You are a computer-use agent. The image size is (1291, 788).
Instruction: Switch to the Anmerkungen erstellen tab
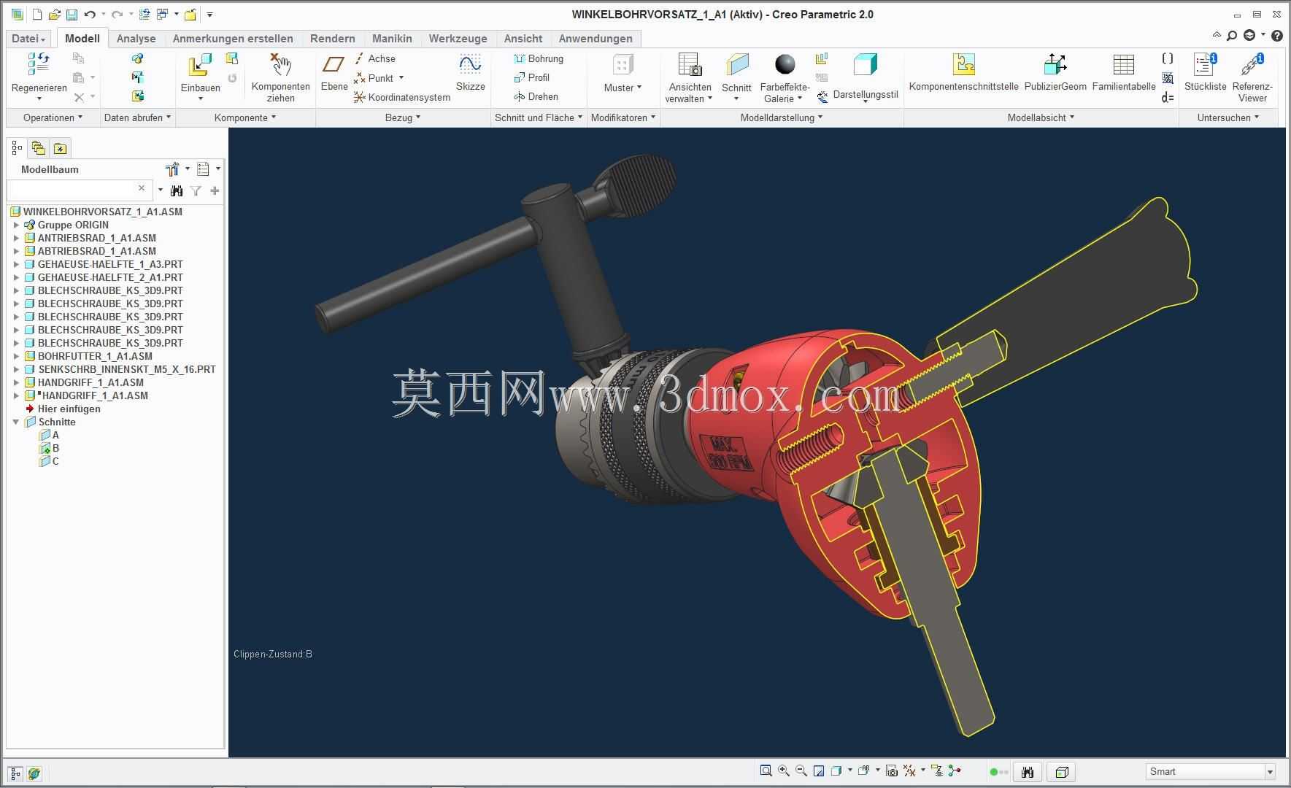tap(233, 38)
